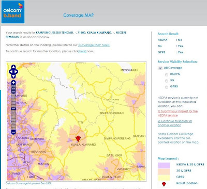This screenshot has height=189, width=207.
Task: Click the purple HSDPA legend swatch
Action: 164,165
